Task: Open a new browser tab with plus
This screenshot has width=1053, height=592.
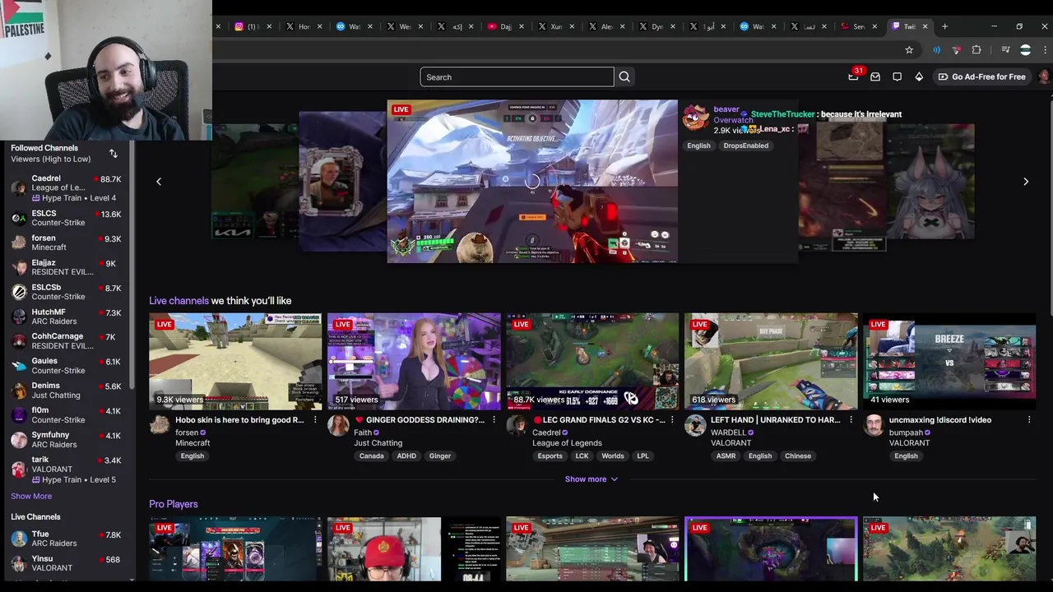Action: coord(944,26)
